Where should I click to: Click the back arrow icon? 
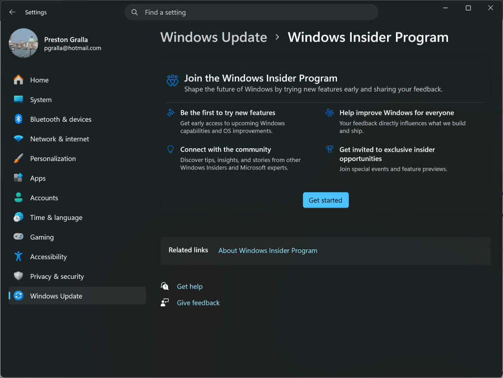[12, 12]
